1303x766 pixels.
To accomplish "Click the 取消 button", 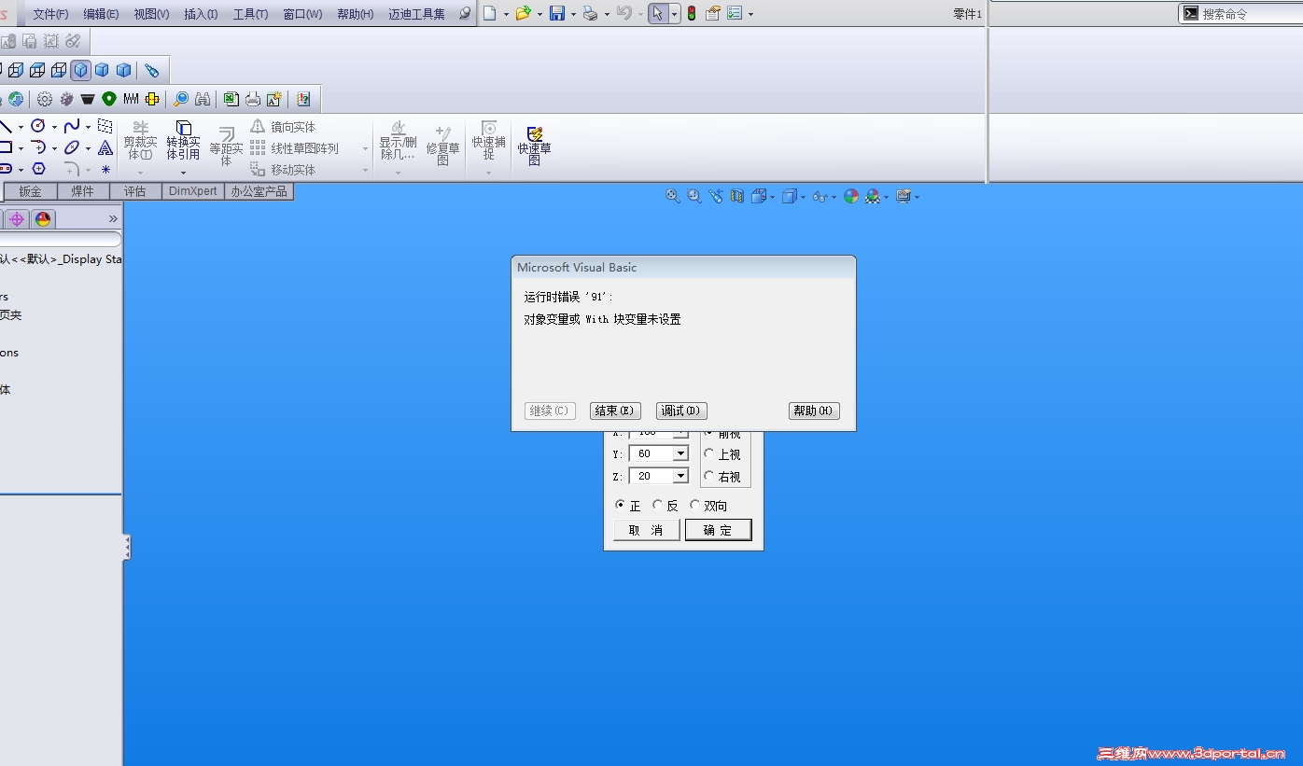I will pyautogui.click(x=646, y=530).
